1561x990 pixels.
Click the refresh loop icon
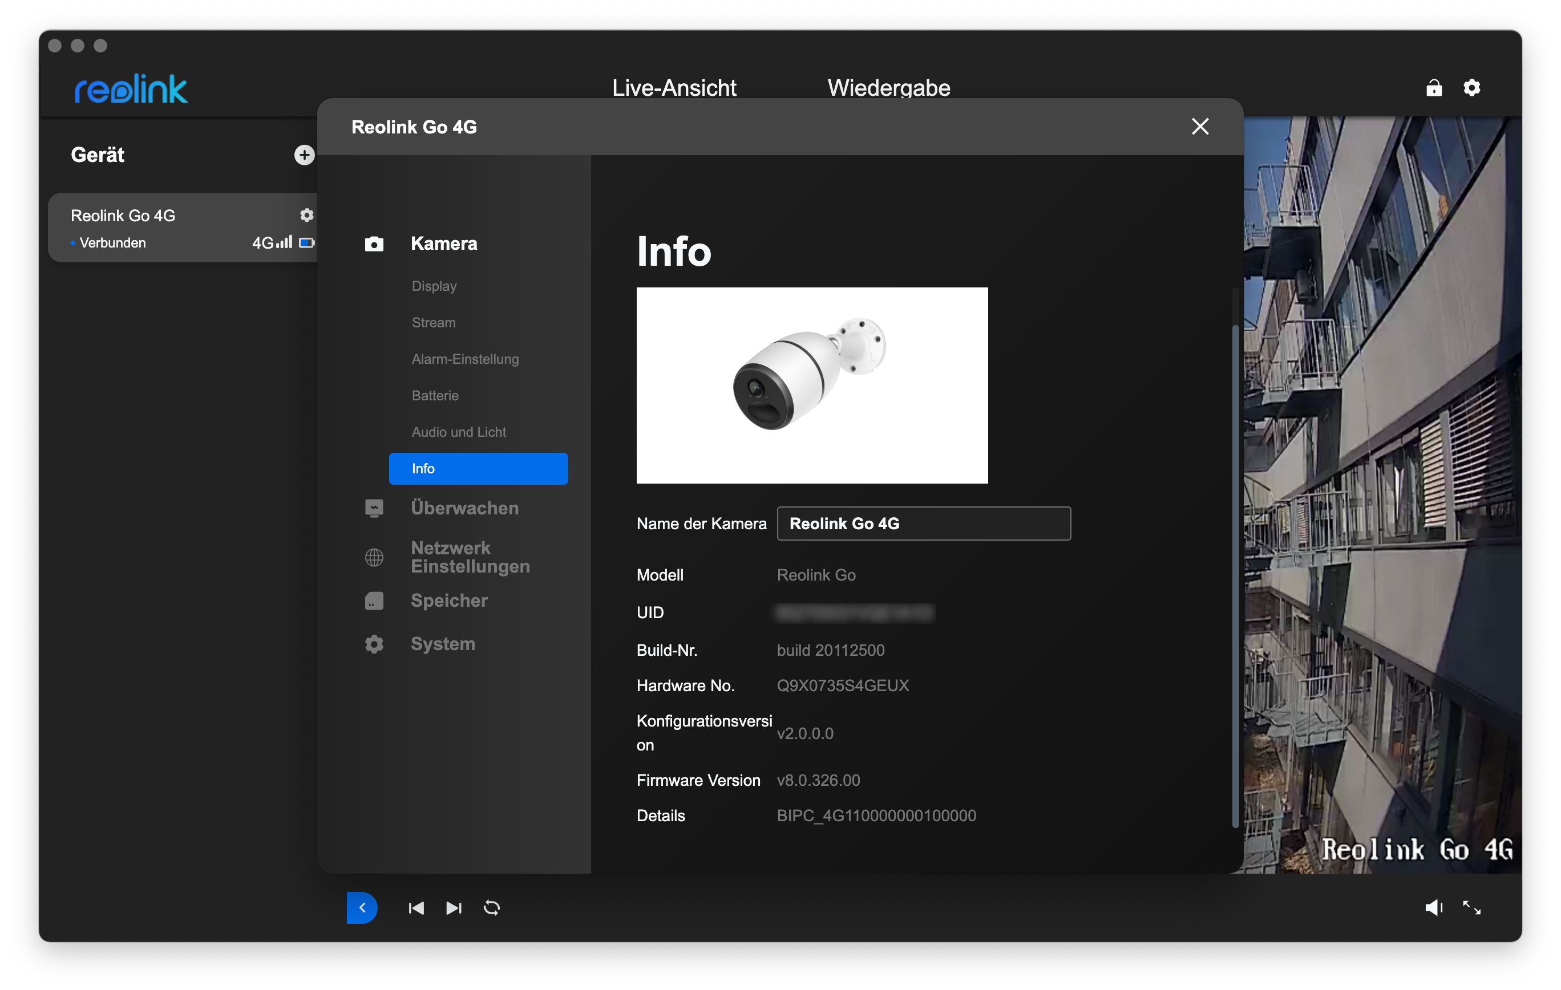pos(491,908)
